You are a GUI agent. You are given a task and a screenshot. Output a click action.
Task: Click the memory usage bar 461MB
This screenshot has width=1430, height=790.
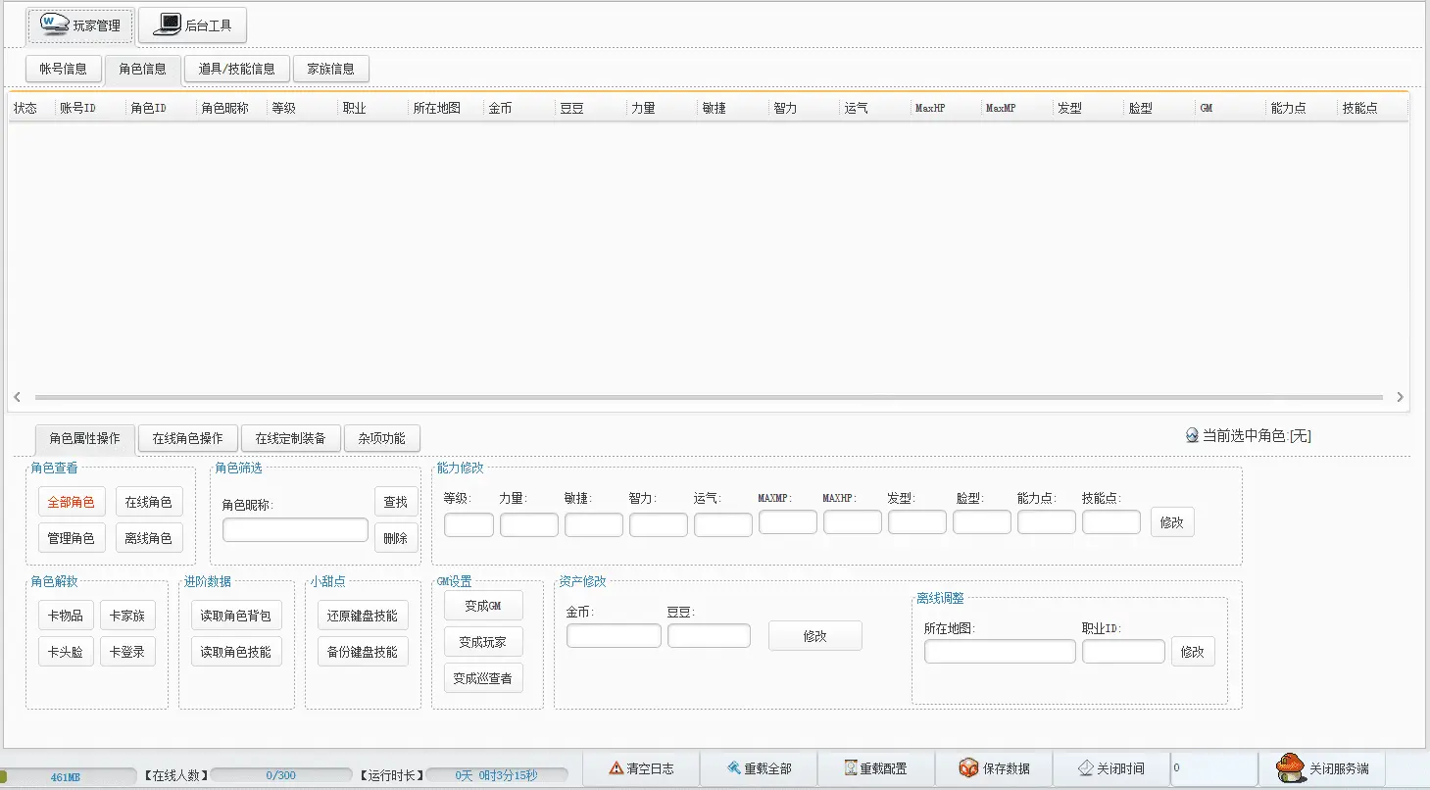tap(67, 776)
